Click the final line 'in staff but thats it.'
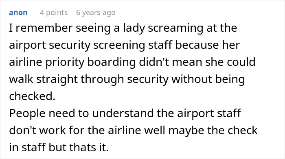Screen dimensions: 285x159 pos(59,147)
